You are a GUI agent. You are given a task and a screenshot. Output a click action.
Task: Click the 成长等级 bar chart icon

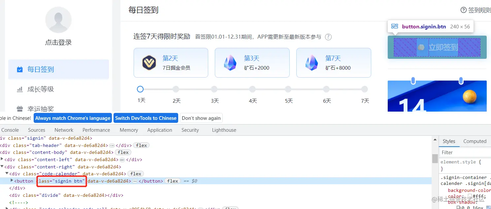point(20,89)
